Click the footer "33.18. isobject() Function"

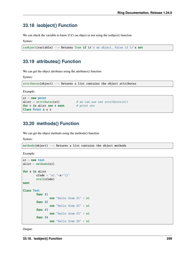42,239
